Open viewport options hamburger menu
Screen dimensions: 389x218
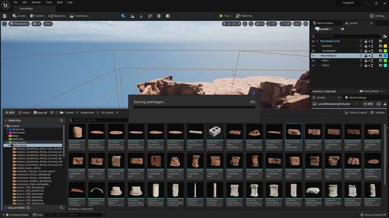click(4, 24)
